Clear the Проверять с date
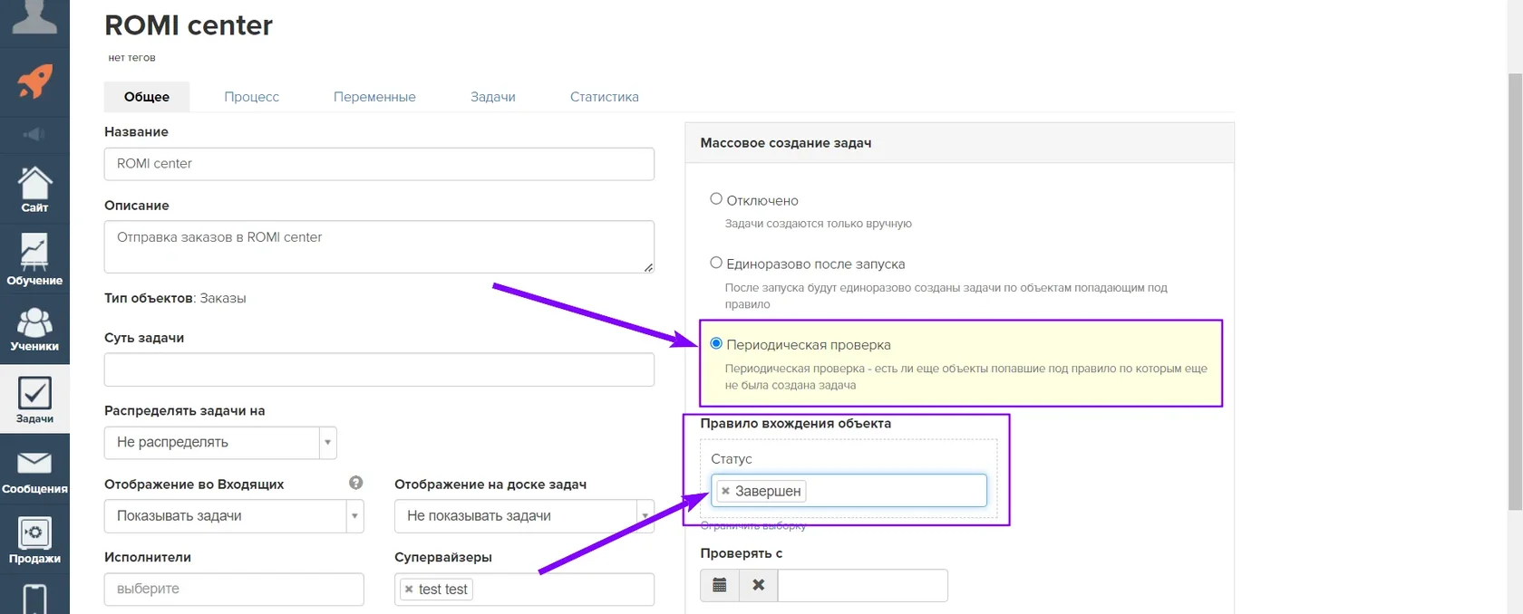This screenshot has width=1523, height=614. point(759,585)
